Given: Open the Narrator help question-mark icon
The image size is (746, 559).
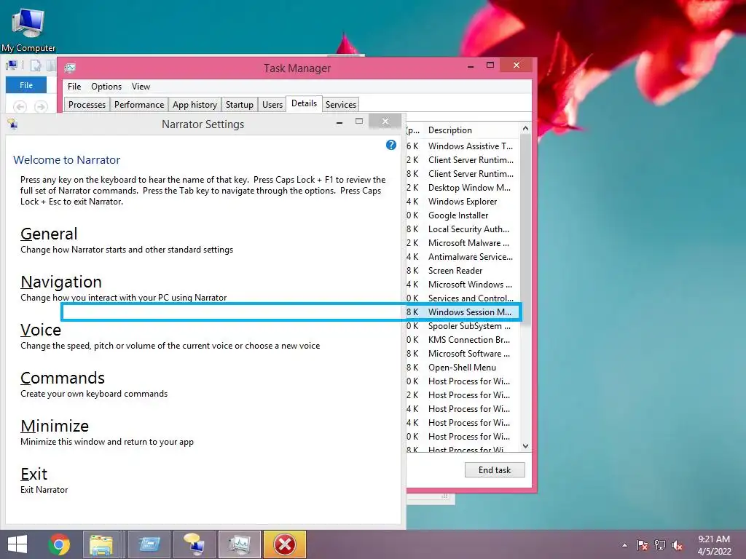Looking at the screenshot, I should [x=391, y=145].
